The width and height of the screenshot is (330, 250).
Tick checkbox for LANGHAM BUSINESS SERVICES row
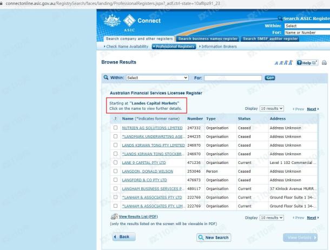point(115,188)
